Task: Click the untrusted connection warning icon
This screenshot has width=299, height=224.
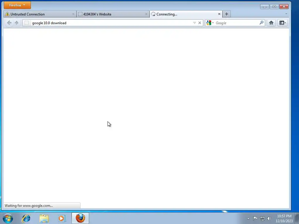Action: (7, 14)
